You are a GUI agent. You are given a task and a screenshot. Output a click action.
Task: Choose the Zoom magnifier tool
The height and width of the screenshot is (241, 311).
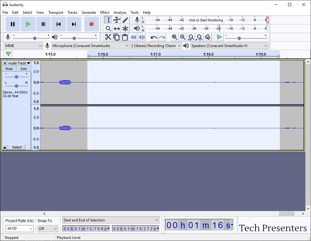[108, 29]
